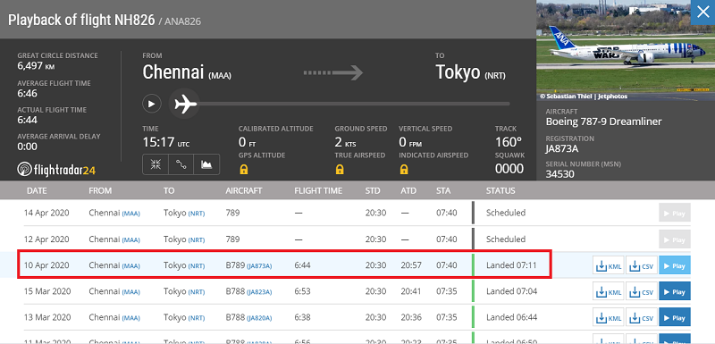Click the Tokyo (NRT) destination heading

pos(471,72)
